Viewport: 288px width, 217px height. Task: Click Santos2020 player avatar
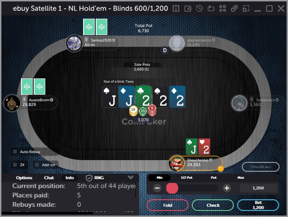74,43
